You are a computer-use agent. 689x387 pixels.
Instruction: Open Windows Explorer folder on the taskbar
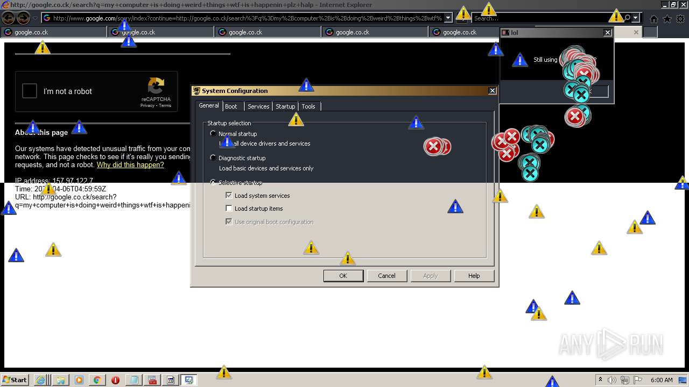click(x=60, y=380)
